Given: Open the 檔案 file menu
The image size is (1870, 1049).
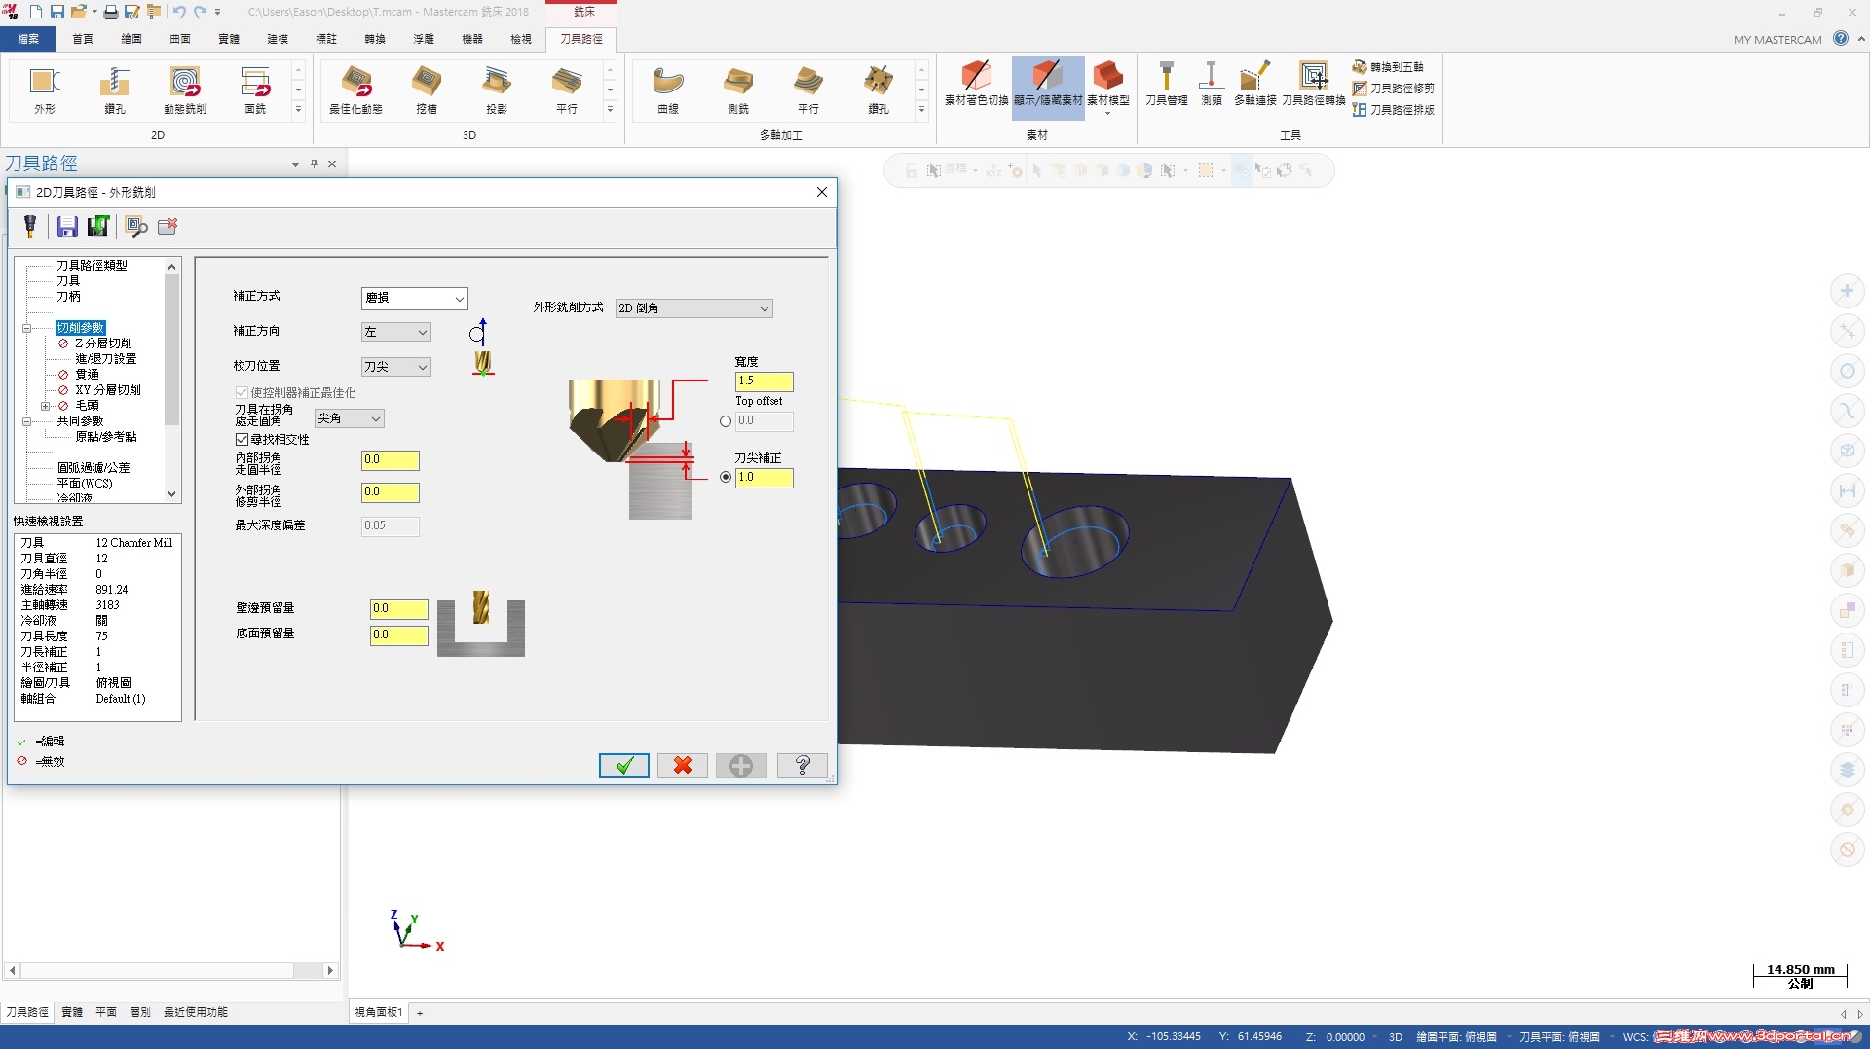Looking at the screenshot, I should coord(29,39).
